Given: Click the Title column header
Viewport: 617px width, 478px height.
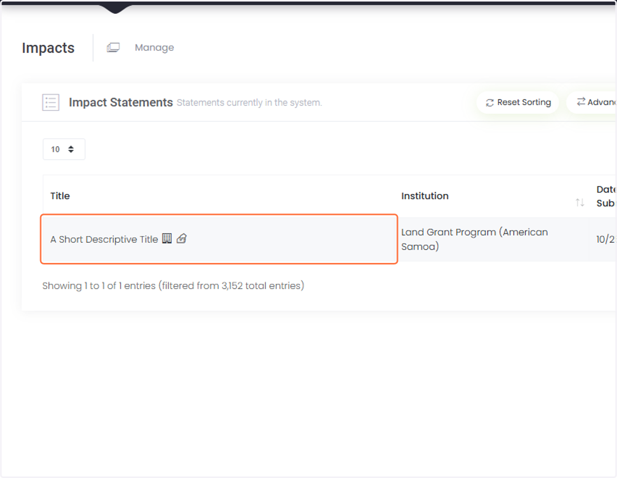Looking at the screenshot, I should point(60,196).
